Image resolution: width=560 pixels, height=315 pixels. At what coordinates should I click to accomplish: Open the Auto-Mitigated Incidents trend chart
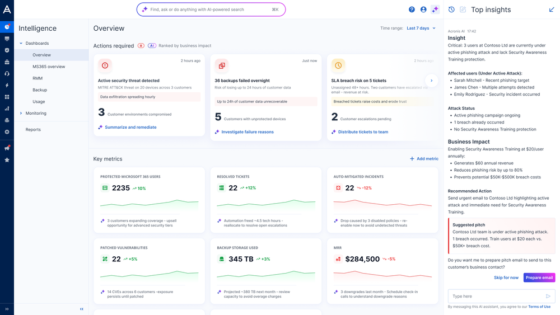tap(382, 204)
